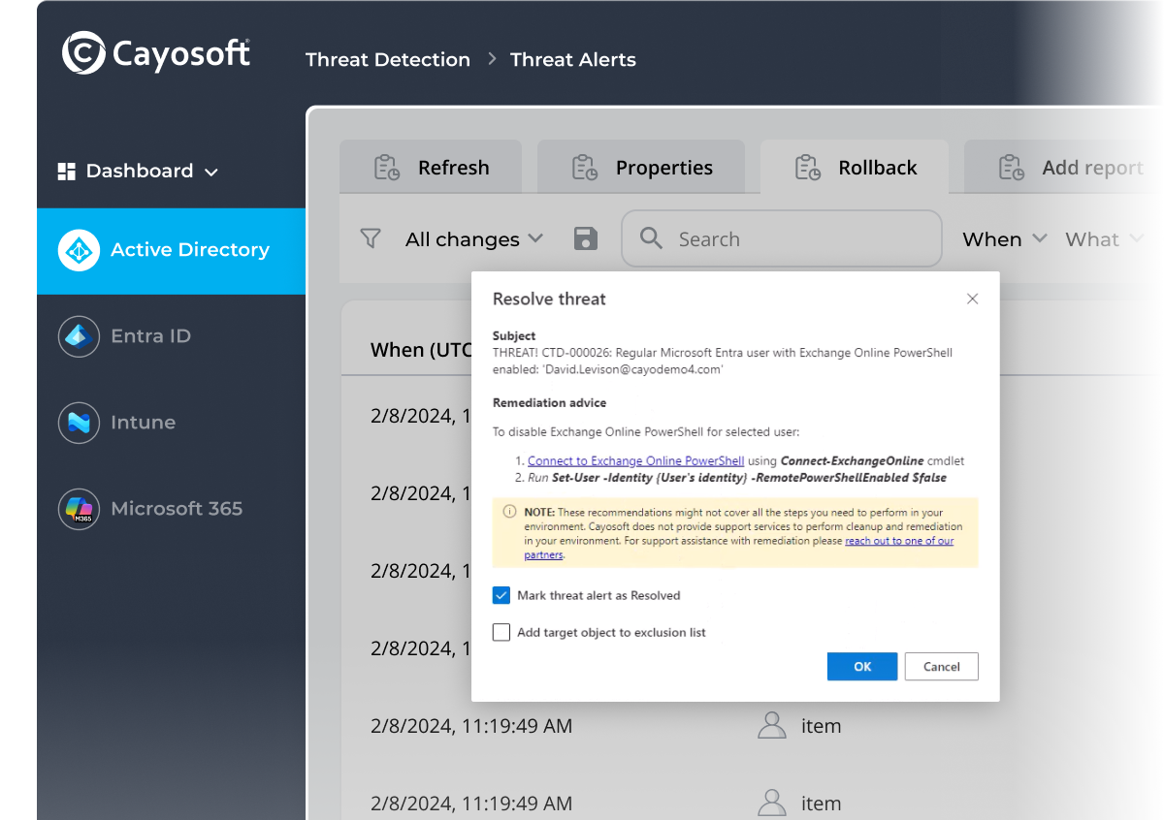Toggle Mark threat alert as Resolved
Viewport: 1164px width, 820px height.
coord(501,595)
